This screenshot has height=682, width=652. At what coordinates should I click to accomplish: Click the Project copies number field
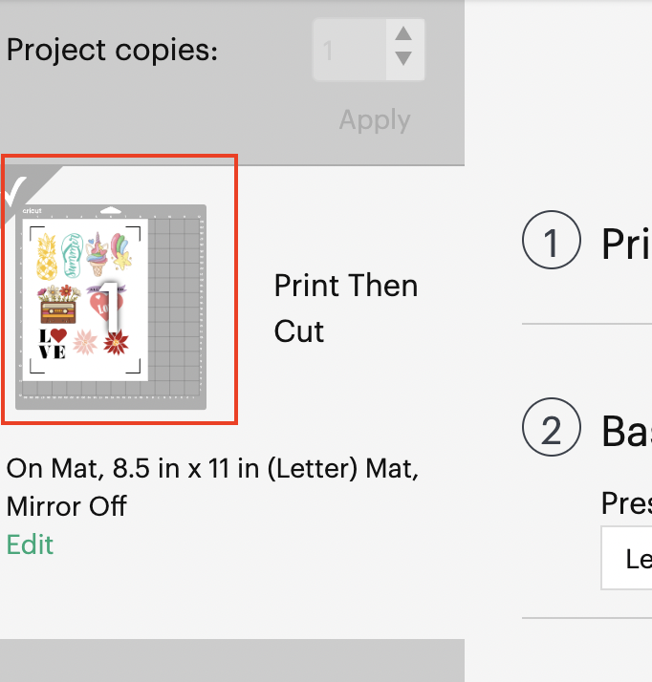coord(347,48)
